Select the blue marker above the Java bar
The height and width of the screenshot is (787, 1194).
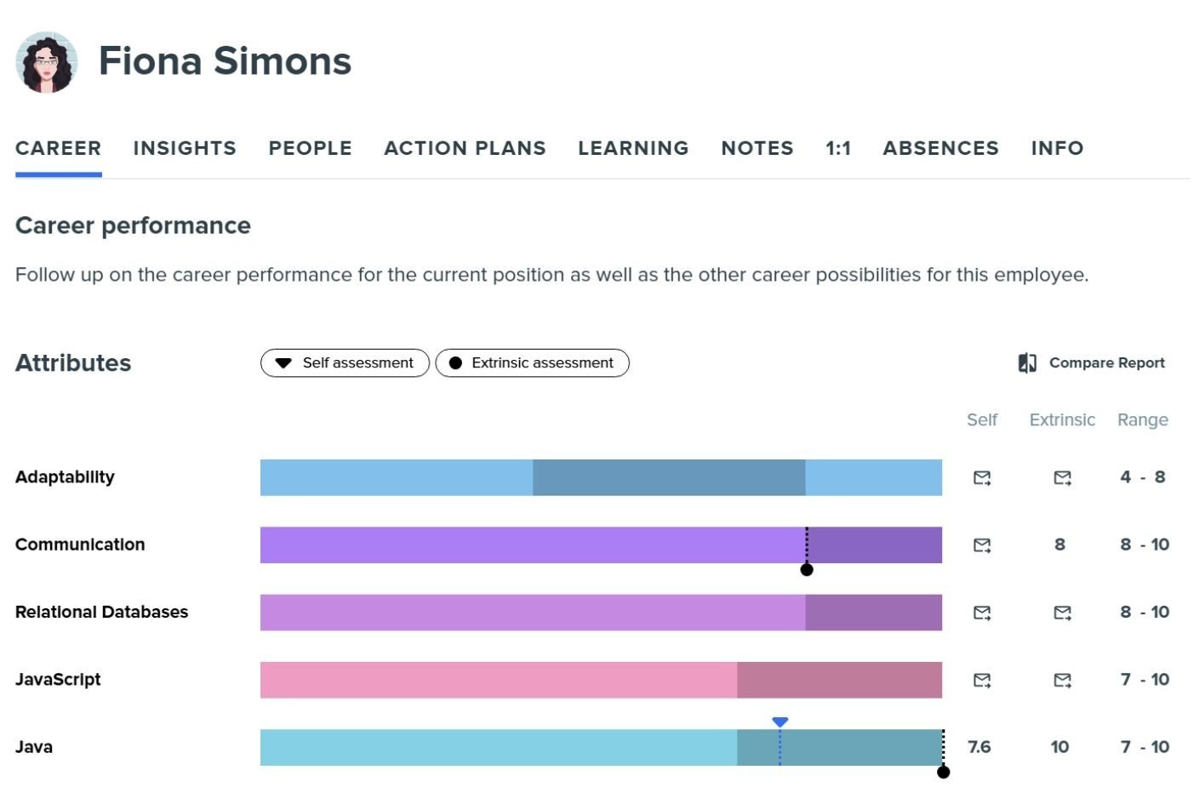(x=780, y=720)
